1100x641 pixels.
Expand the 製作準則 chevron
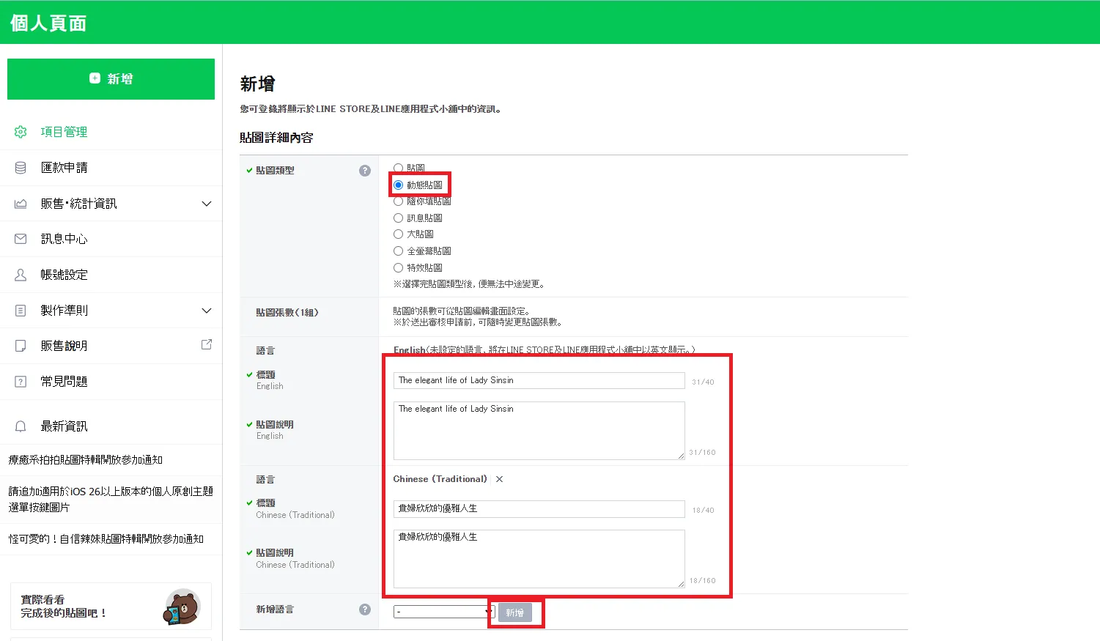207,311
